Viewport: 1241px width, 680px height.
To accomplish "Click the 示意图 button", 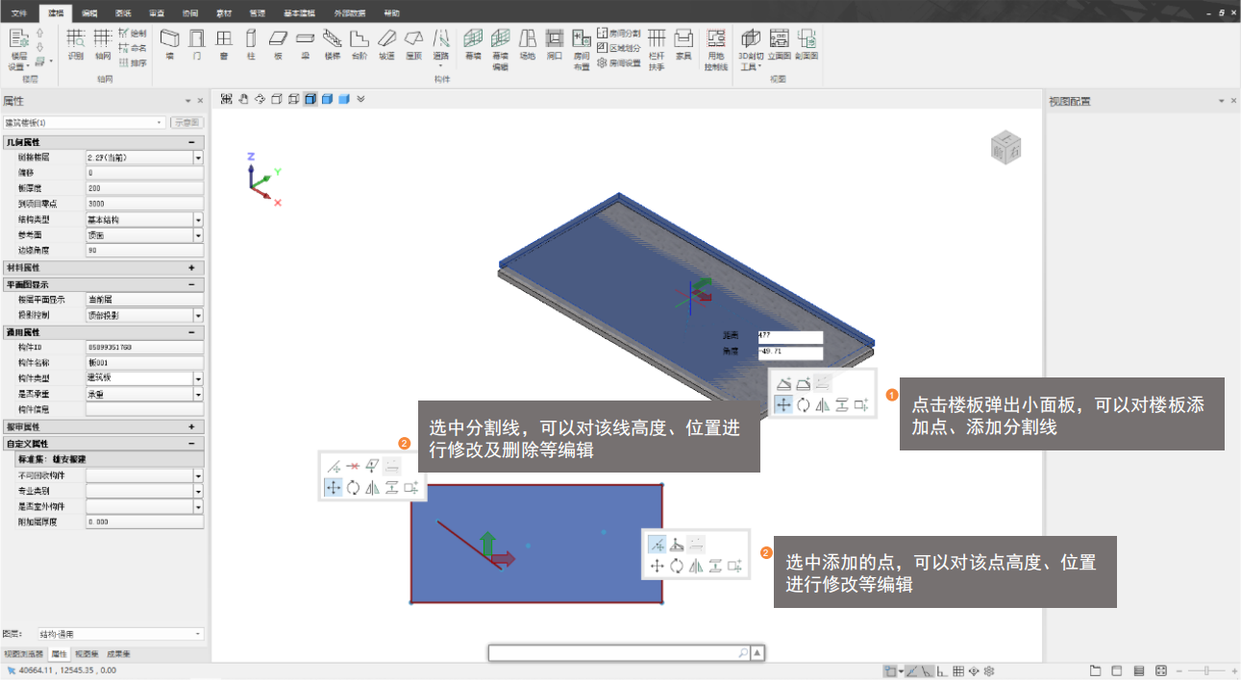I will point(187,123).
